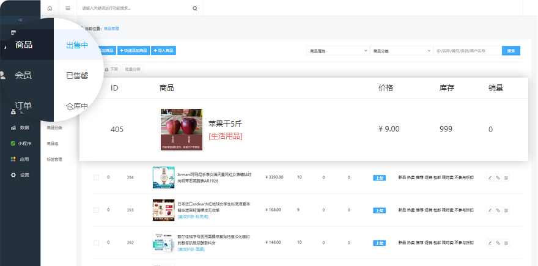
Task: Click the link icon for product 393
Action: point(498,210)
